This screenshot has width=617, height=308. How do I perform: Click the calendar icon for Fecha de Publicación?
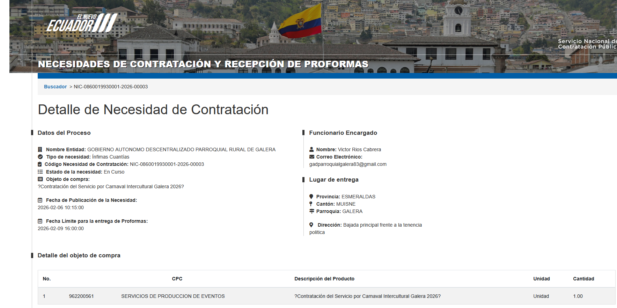40,200
